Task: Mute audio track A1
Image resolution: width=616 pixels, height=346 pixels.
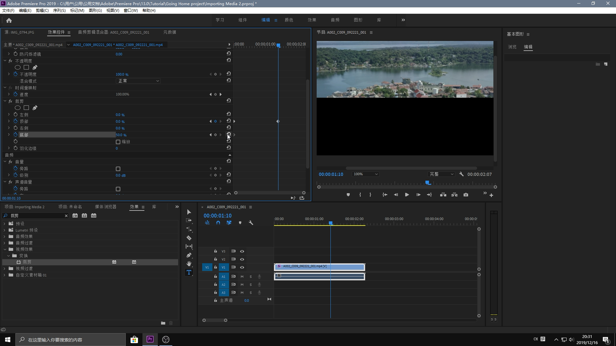Action: 242,276
